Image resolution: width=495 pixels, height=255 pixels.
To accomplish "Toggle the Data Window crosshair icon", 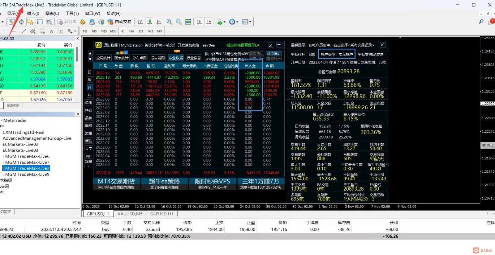I will [x=21, y=22].
